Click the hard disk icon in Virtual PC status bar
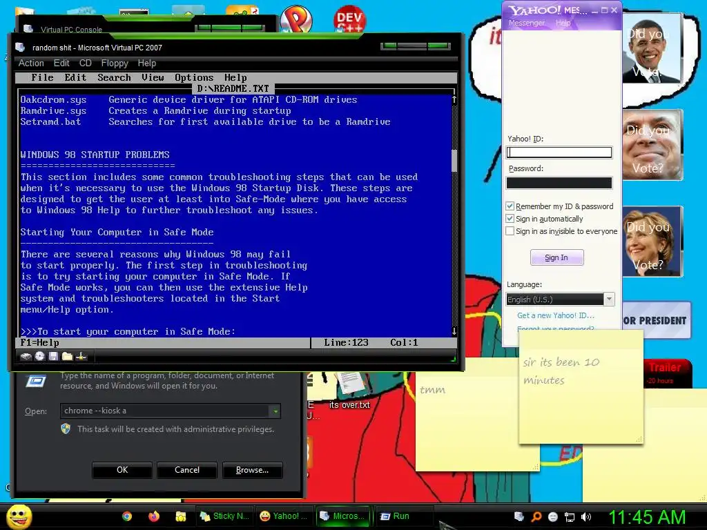 tap(26, 357)
